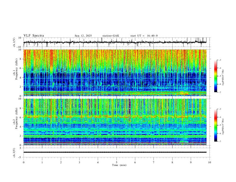
Task: Click the 'Time (min)' axis label
Action: click(x=119, y=165)
